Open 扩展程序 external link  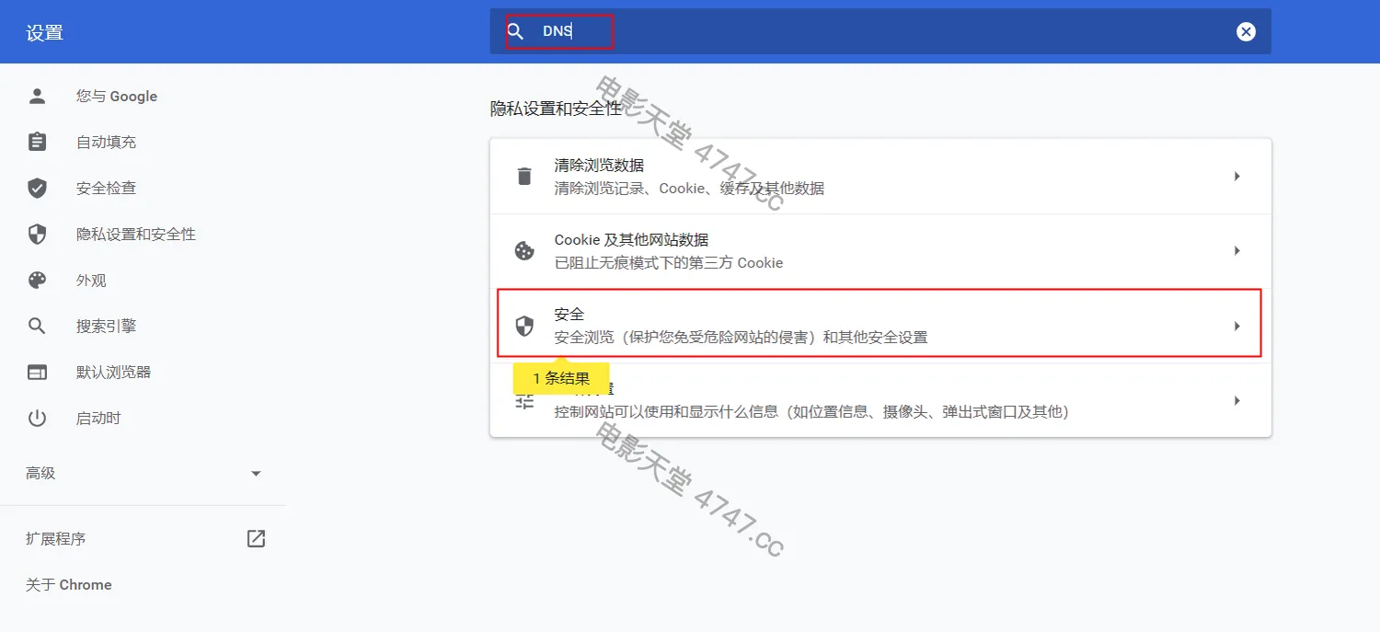[x=256, y=539]
